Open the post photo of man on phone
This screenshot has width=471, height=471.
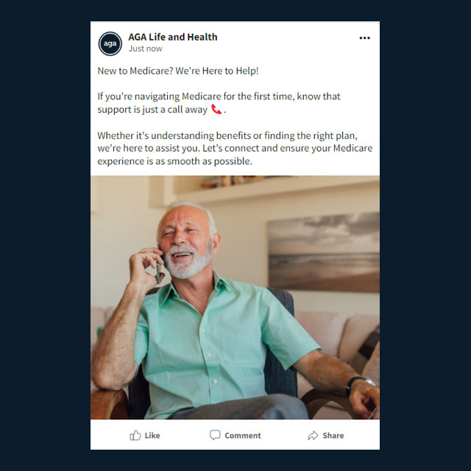235,297
